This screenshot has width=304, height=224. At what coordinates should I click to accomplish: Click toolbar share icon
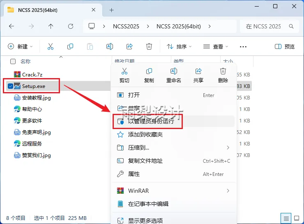(x=129, y=46)
